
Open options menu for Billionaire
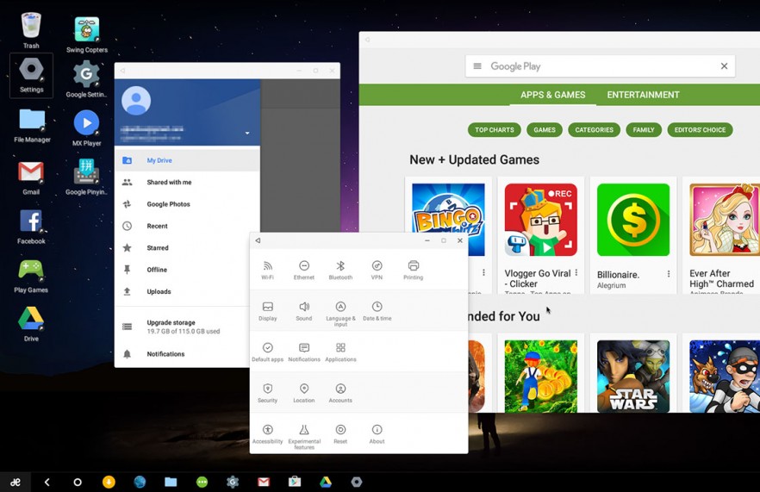(x=669, y=274)
